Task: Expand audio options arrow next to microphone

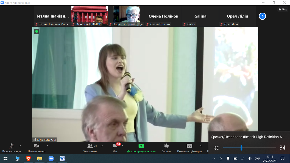Action: (20, 146)
